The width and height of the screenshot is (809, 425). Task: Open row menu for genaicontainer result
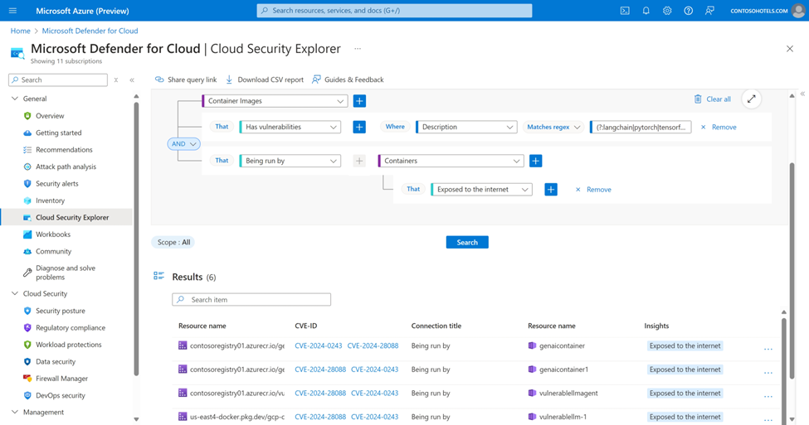coord(768,350)
